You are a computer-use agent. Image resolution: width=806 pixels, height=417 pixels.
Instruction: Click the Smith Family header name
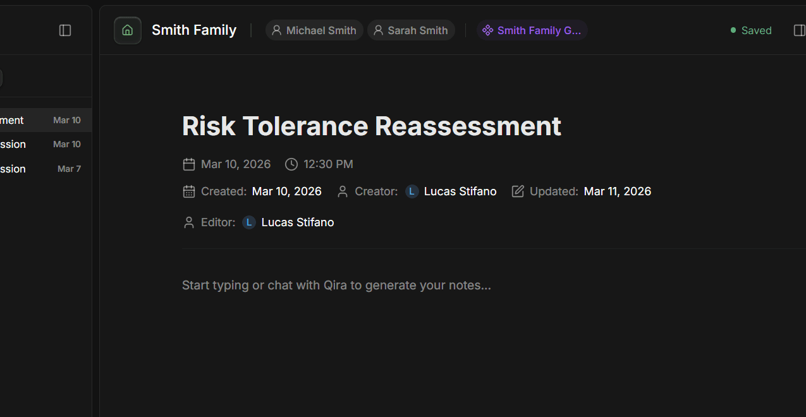tap(194, 30)
